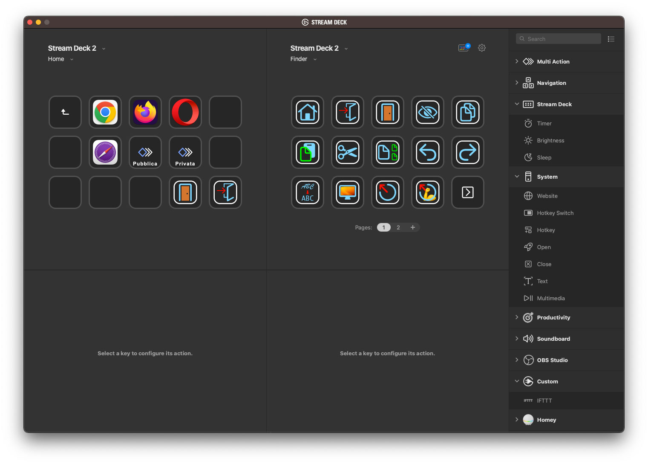Image resolution: width=648 pixels, height=464 pixels.
Task: Select the duplicate files key
Action: 388,152
